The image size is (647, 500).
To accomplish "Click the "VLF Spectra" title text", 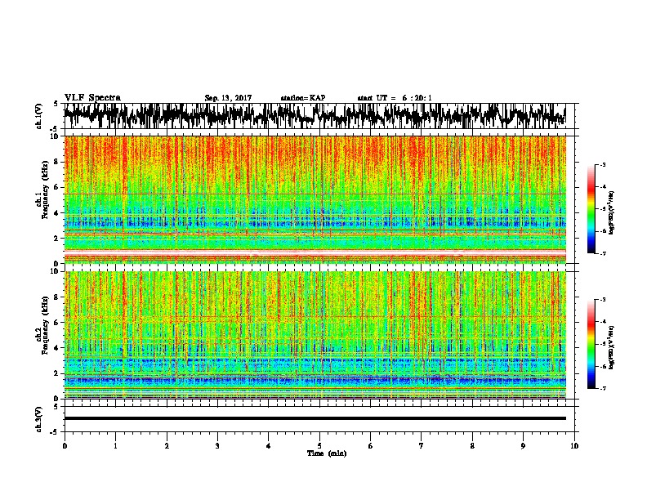I will click(x=92, y=98).
